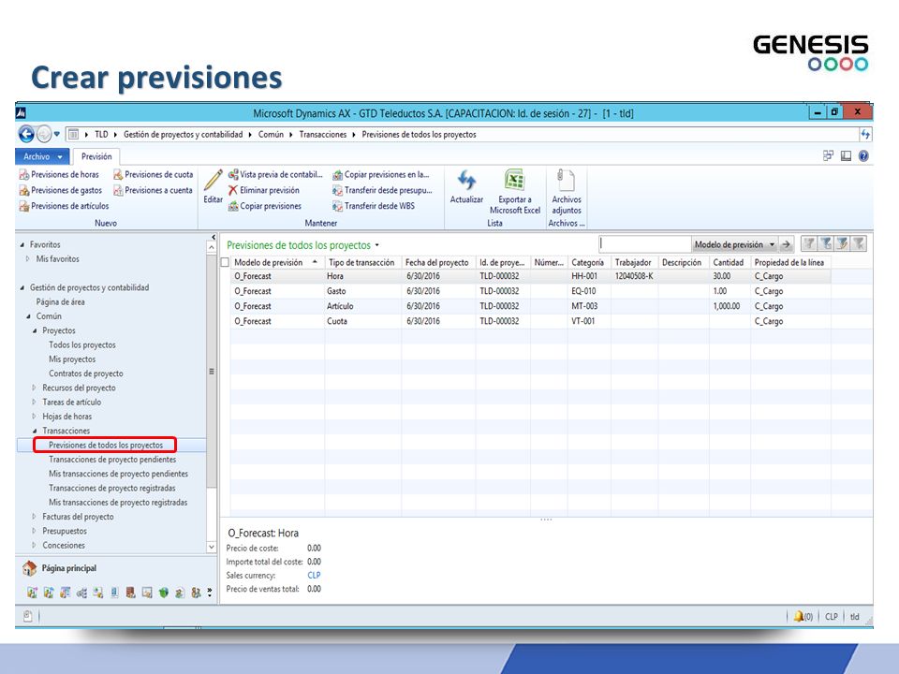The width and height of the screenshot is (899, 674).
Task: Open Página de área in navigation
Action: (x=60, y=302)
